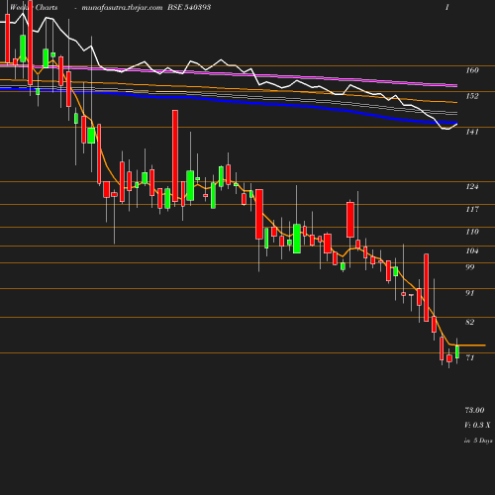
Task: Click the 73.00 last price value
Action: pyautogui.click(x=474, y=410)
